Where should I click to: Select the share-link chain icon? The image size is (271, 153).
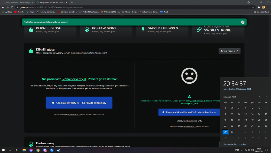(199, 29)
